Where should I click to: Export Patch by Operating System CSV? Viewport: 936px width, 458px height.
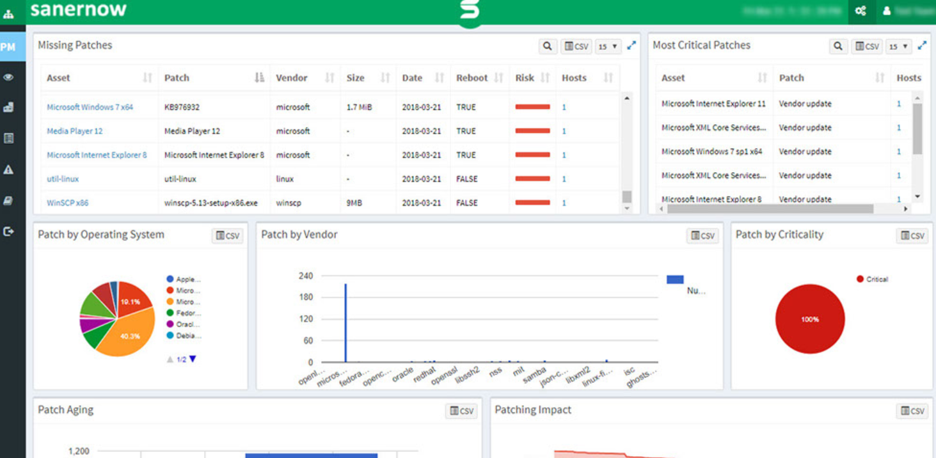point(227,235)
